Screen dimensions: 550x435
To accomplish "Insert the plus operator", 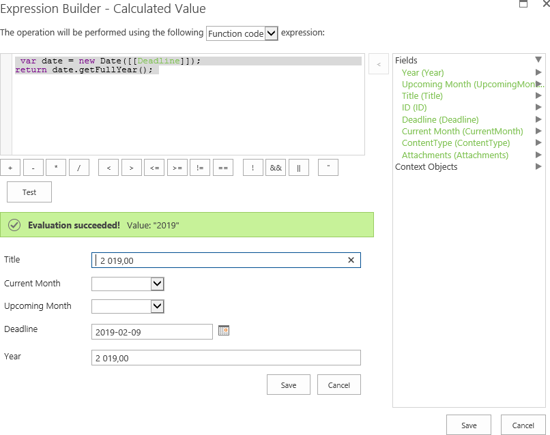I will tap(10, 168).
